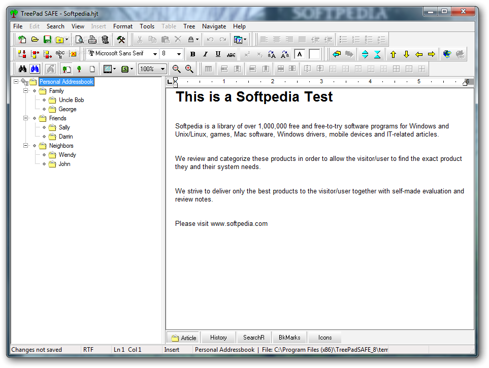Select the George node
This screenshot has height=368, width=489.
tap(68, 109)
